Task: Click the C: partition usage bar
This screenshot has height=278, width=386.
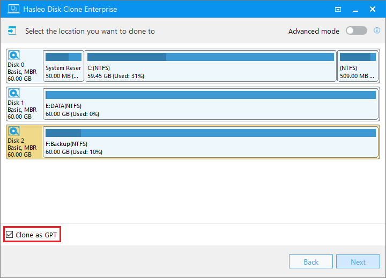Action: coord(211,57)
